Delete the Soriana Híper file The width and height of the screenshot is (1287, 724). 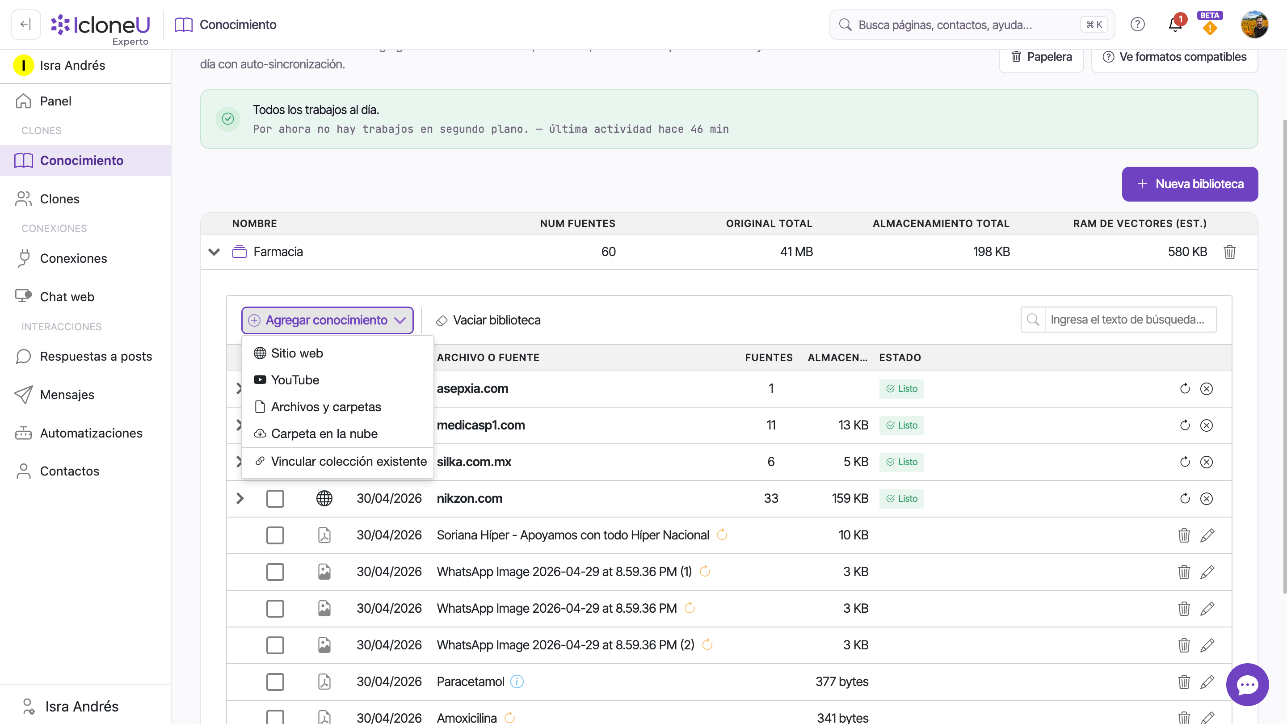point(1184,535)
